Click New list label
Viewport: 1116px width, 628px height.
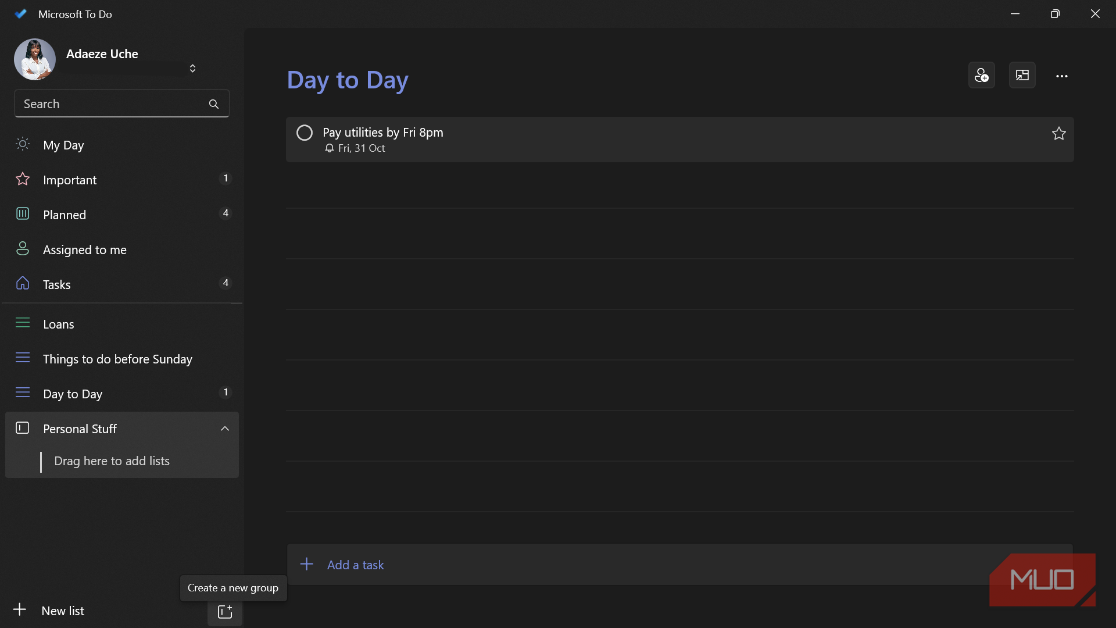coord(63,611)
